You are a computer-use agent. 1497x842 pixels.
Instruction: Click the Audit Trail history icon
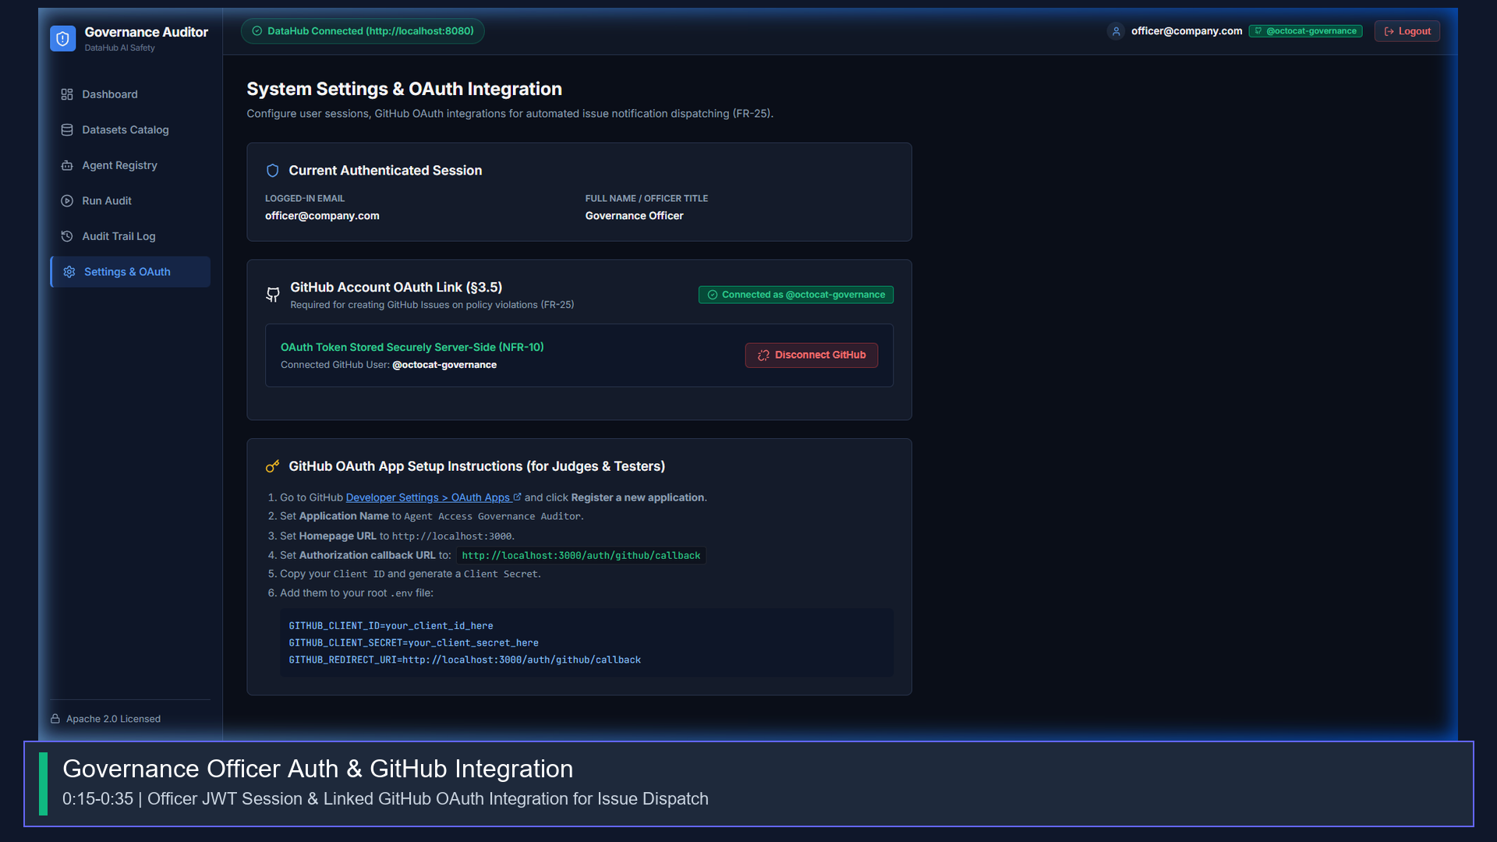(67, 236)
